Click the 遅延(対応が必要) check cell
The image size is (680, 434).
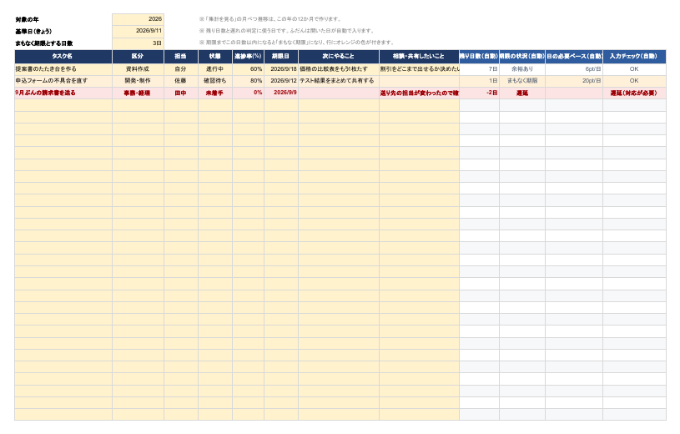634,93
